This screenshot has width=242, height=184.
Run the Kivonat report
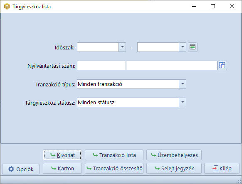(x=62, y=155)
